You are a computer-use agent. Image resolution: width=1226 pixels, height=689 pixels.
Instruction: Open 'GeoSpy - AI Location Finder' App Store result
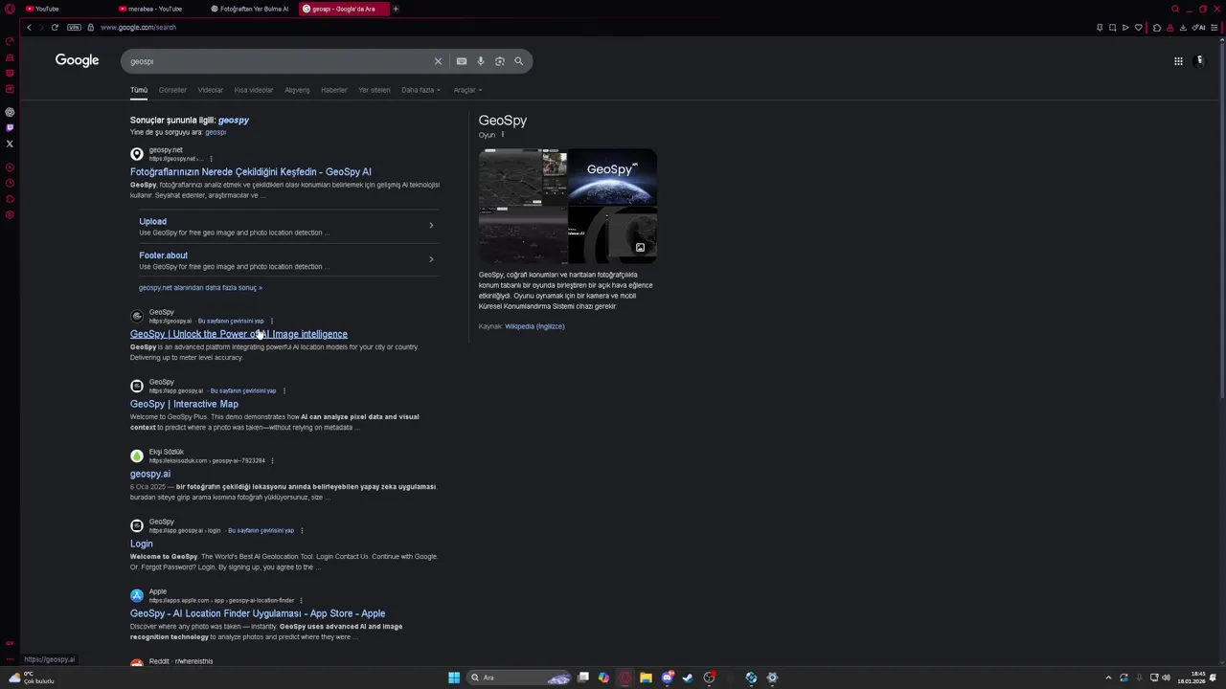point(258,613)
